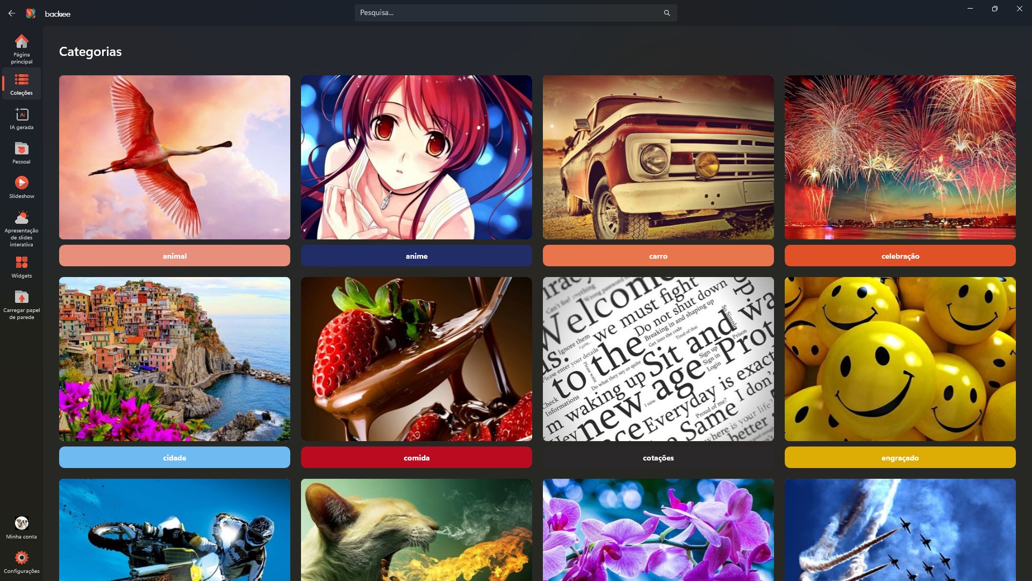Viewport: 1032px width, 581px height.
Task: Go to the Pessoal folder icon
Action: (21, 149)
